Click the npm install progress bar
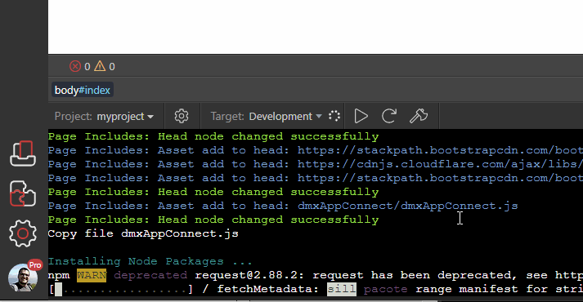 pyautogui.click(x=121, y=290)
